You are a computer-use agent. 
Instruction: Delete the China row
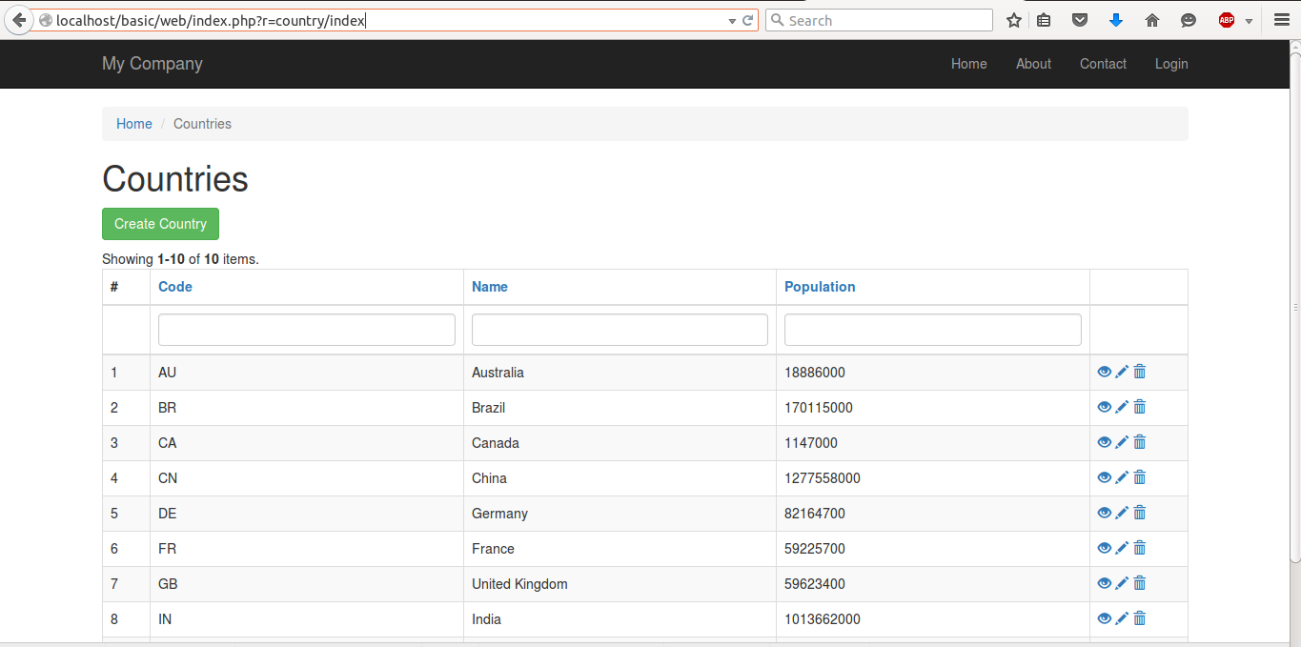click(1139, 477)
